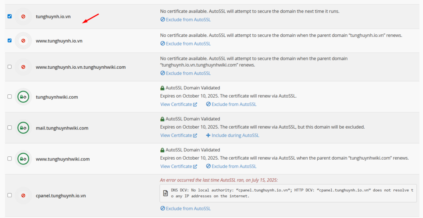Select the tunghuynh.io.vn domain name

coord(53,17)
